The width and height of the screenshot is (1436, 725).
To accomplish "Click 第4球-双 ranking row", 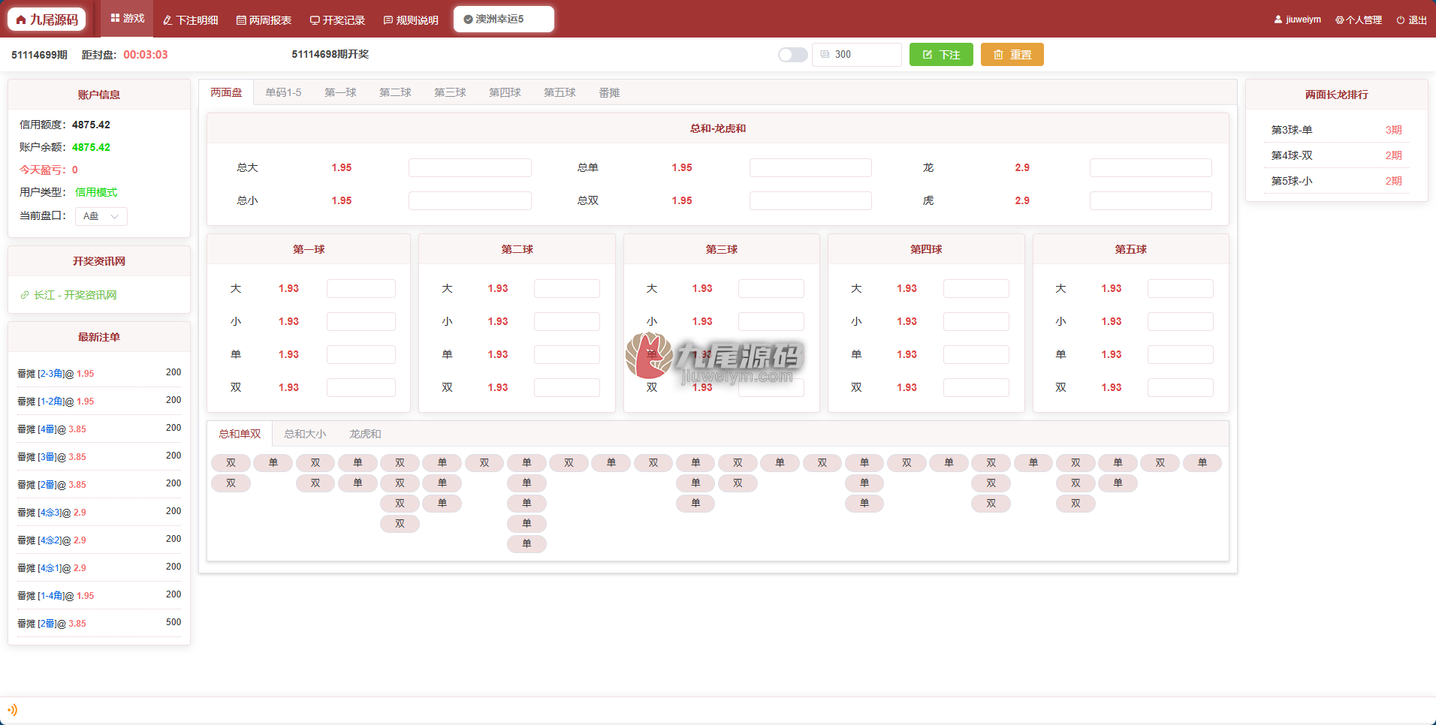I will point(1336,155).
